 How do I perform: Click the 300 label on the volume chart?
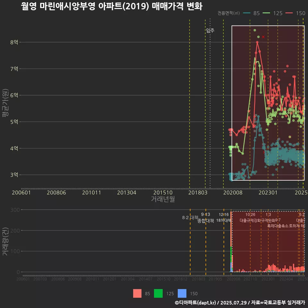[15, 210]
